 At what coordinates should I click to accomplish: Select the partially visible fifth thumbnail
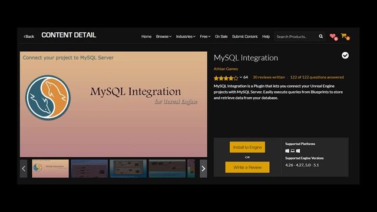point(191,168)
